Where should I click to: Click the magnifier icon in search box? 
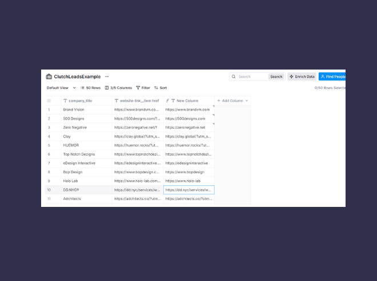coord(234,76)
